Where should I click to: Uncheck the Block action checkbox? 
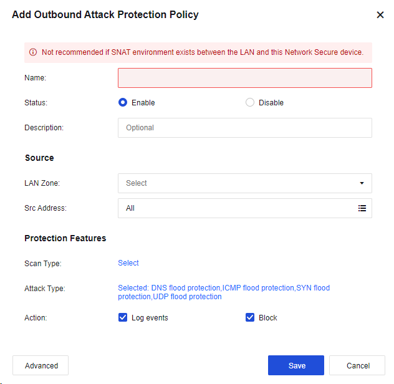250,317
